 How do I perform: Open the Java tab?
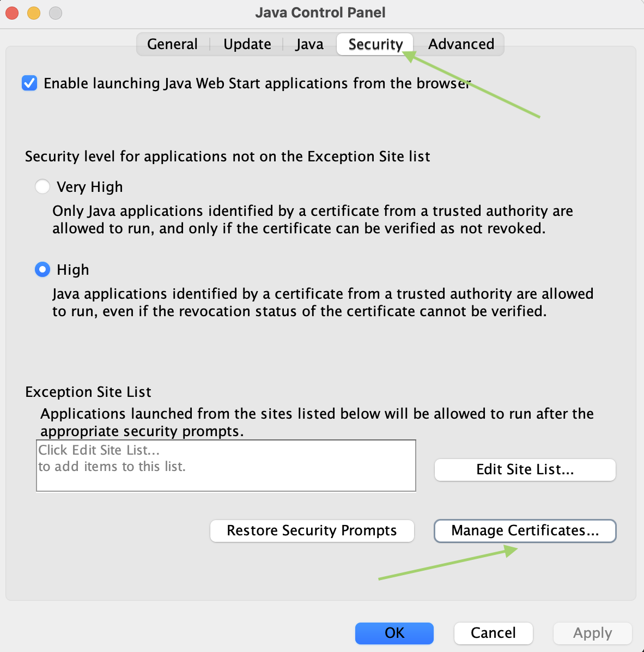309,44
